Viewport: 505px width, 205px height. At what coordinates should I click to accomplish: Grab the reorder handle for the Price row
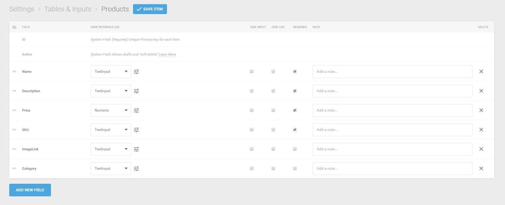point(14,110)
